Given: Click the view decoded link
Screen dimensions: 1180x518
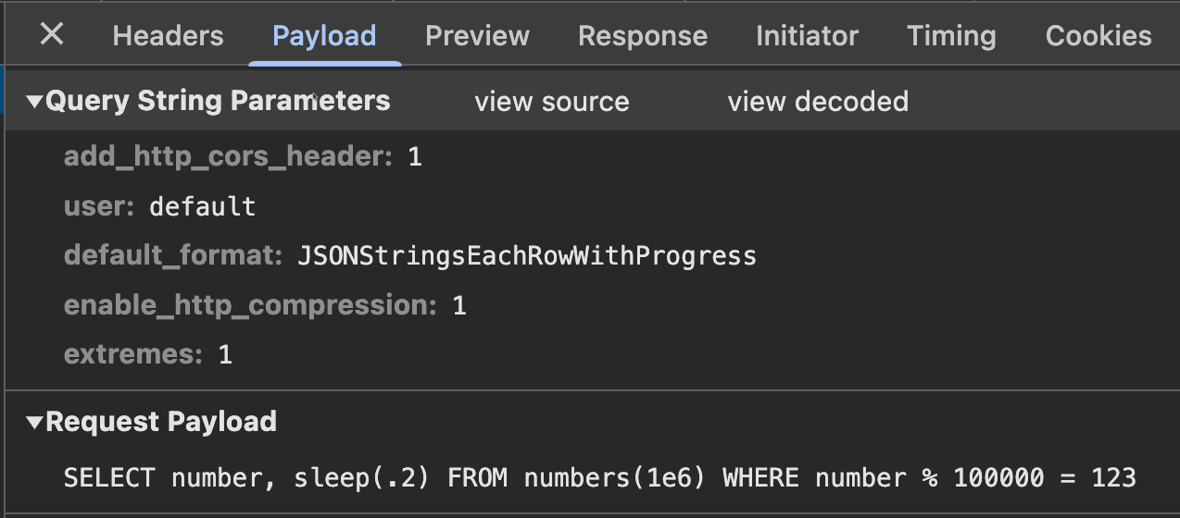Looking at the screenshot, I should [x=818, y=101].
